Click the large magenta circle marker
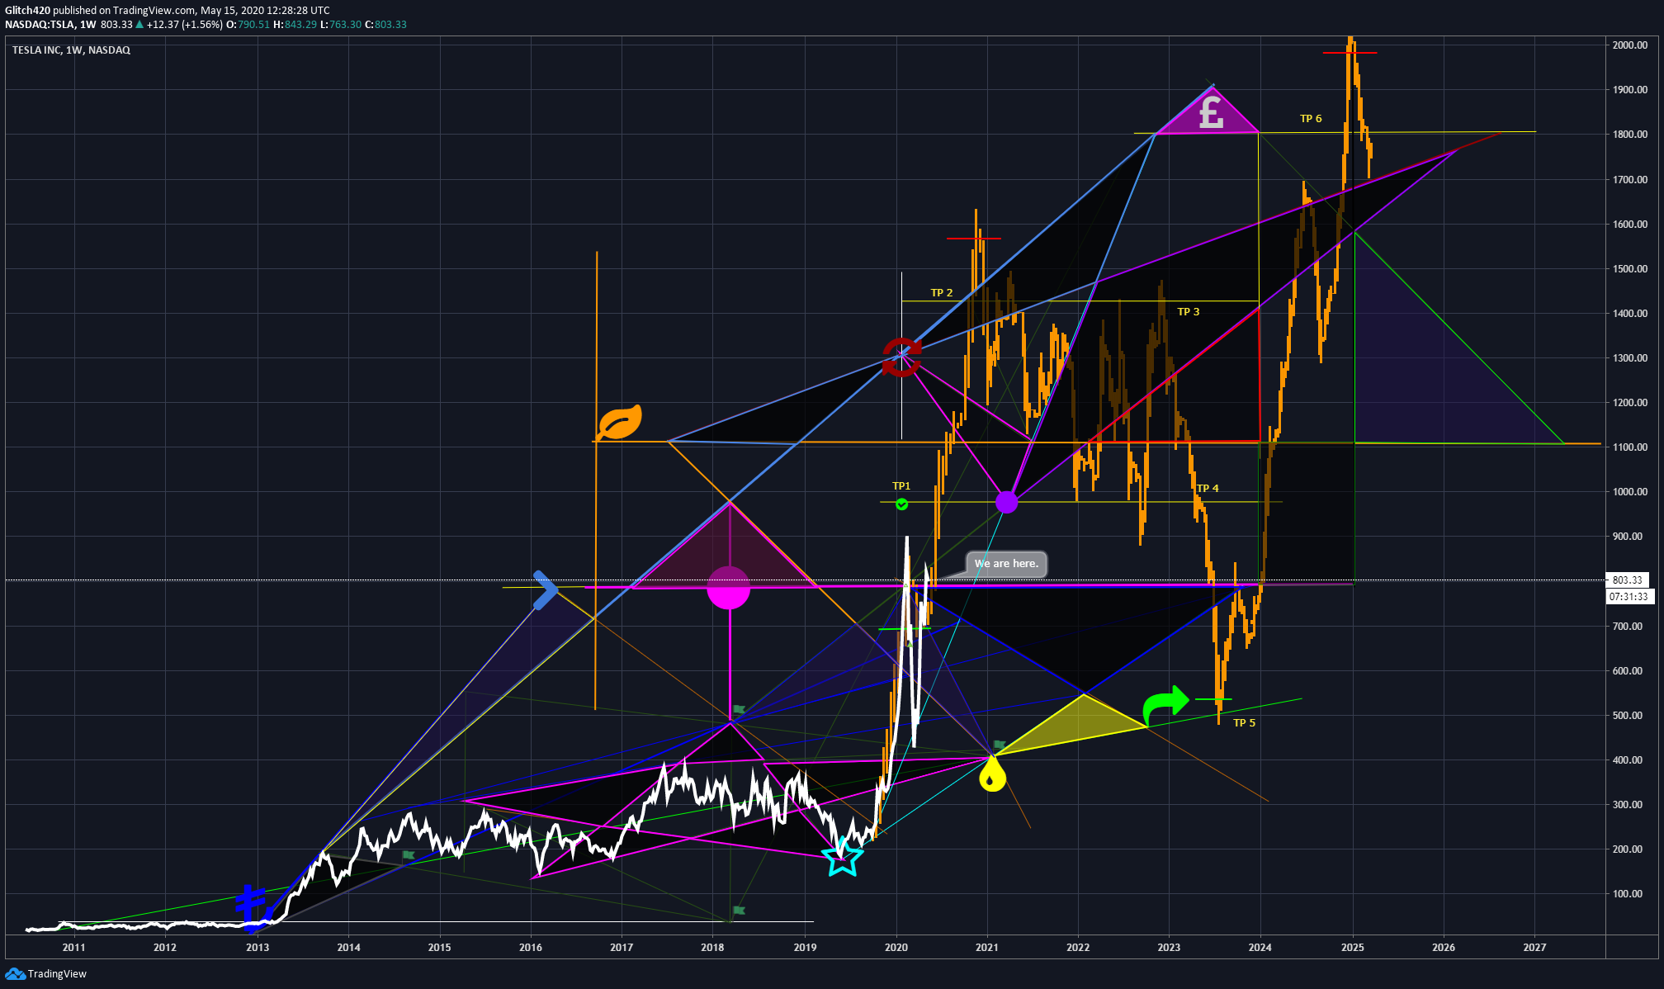This screenshot has height=989, width=1664. [x=729, y=588]
